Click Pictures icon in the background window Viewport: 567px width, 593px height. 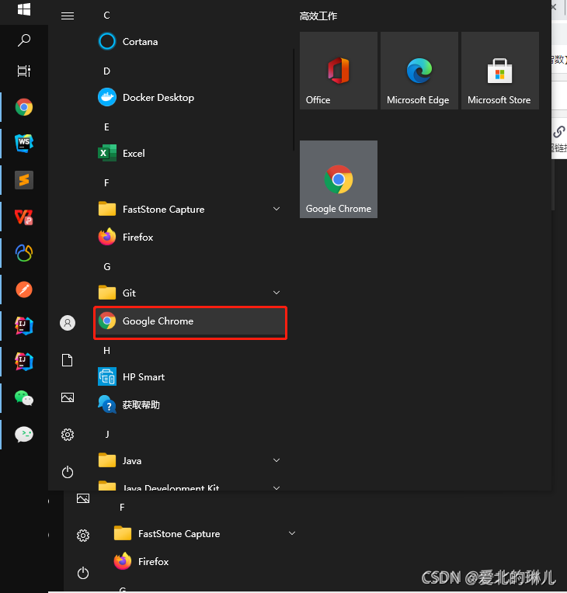tap(83, 498)
